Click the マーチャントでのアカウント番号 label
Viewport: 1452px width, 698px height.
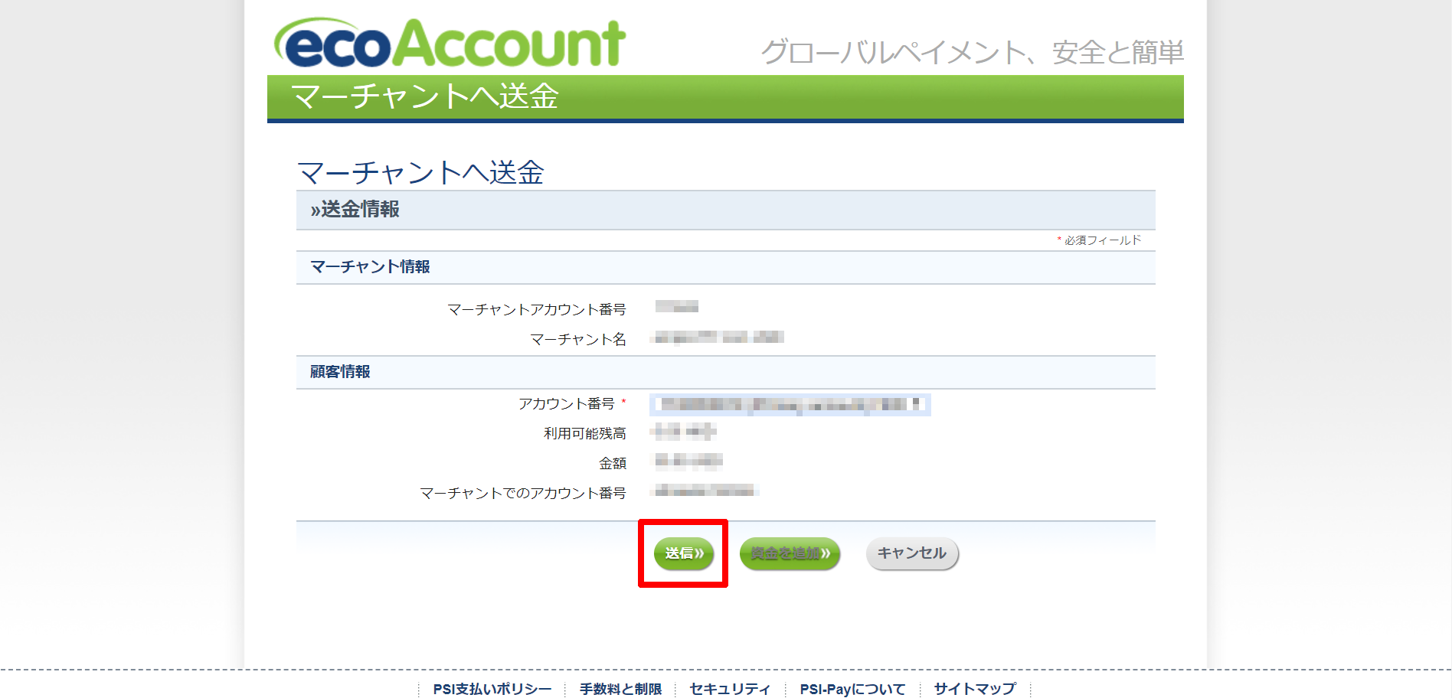[523, 493]
